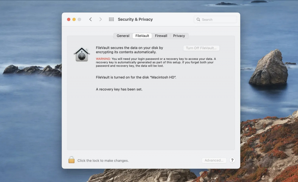This screenshot has width=298, height=182.
Task: Select the FileVault tab
Action: click(x=142, y=36)
